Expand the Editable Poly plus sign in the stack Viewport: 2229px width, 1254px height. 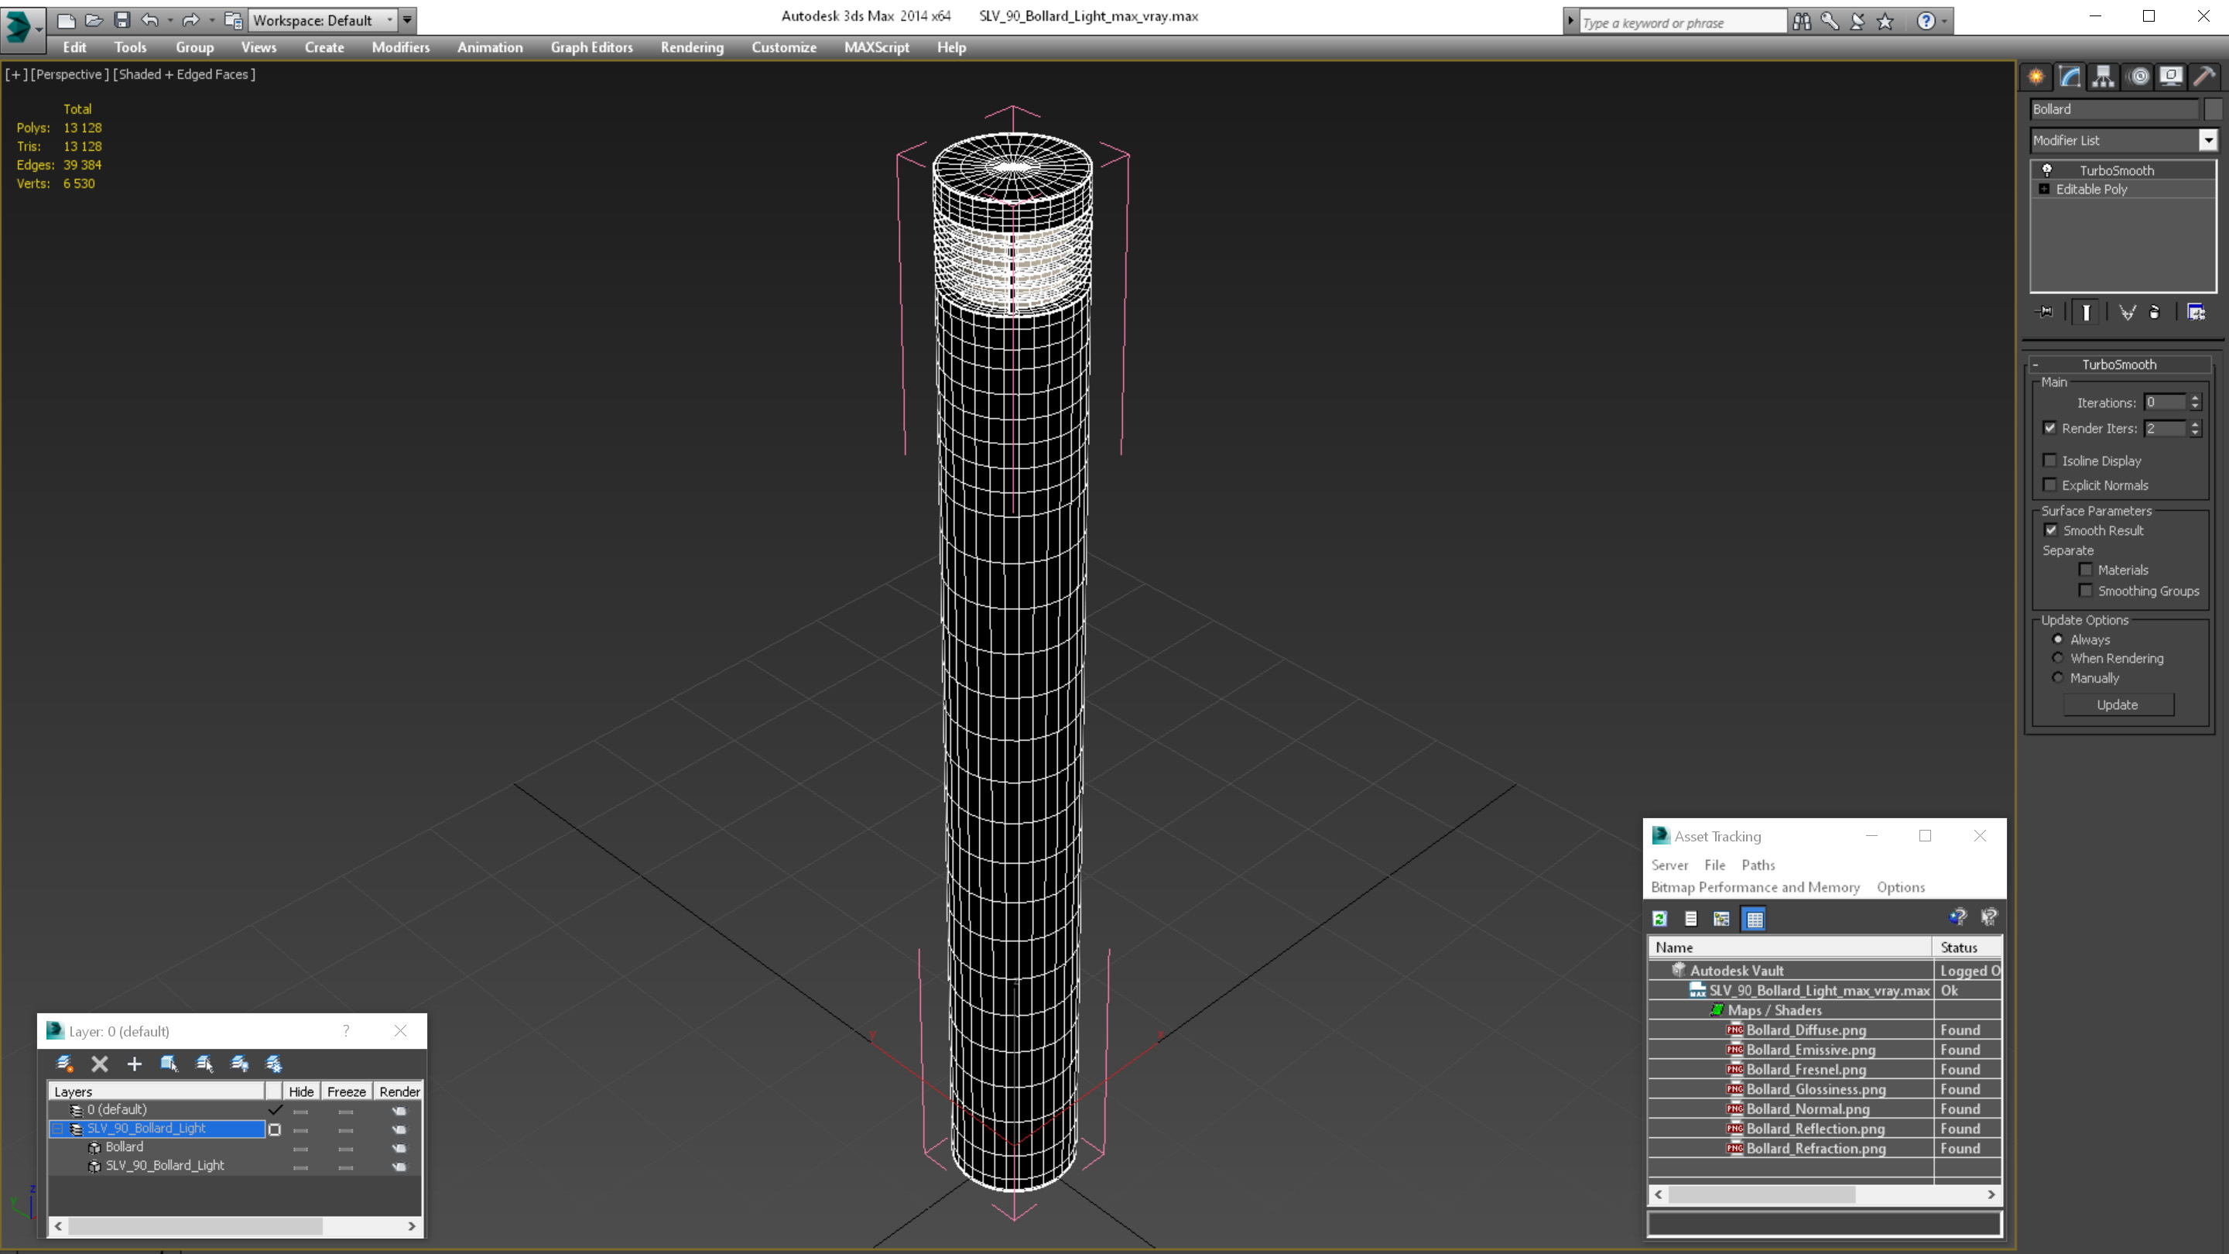point(2044,189)
